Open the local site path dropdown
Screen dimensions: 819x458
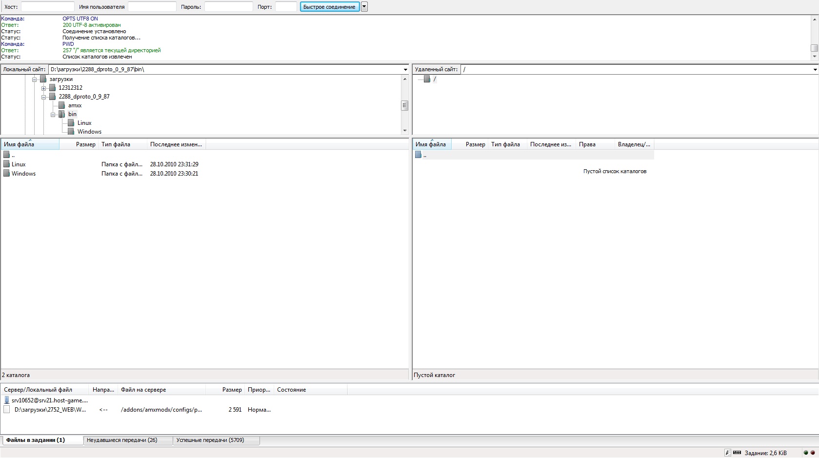[405, 70]
